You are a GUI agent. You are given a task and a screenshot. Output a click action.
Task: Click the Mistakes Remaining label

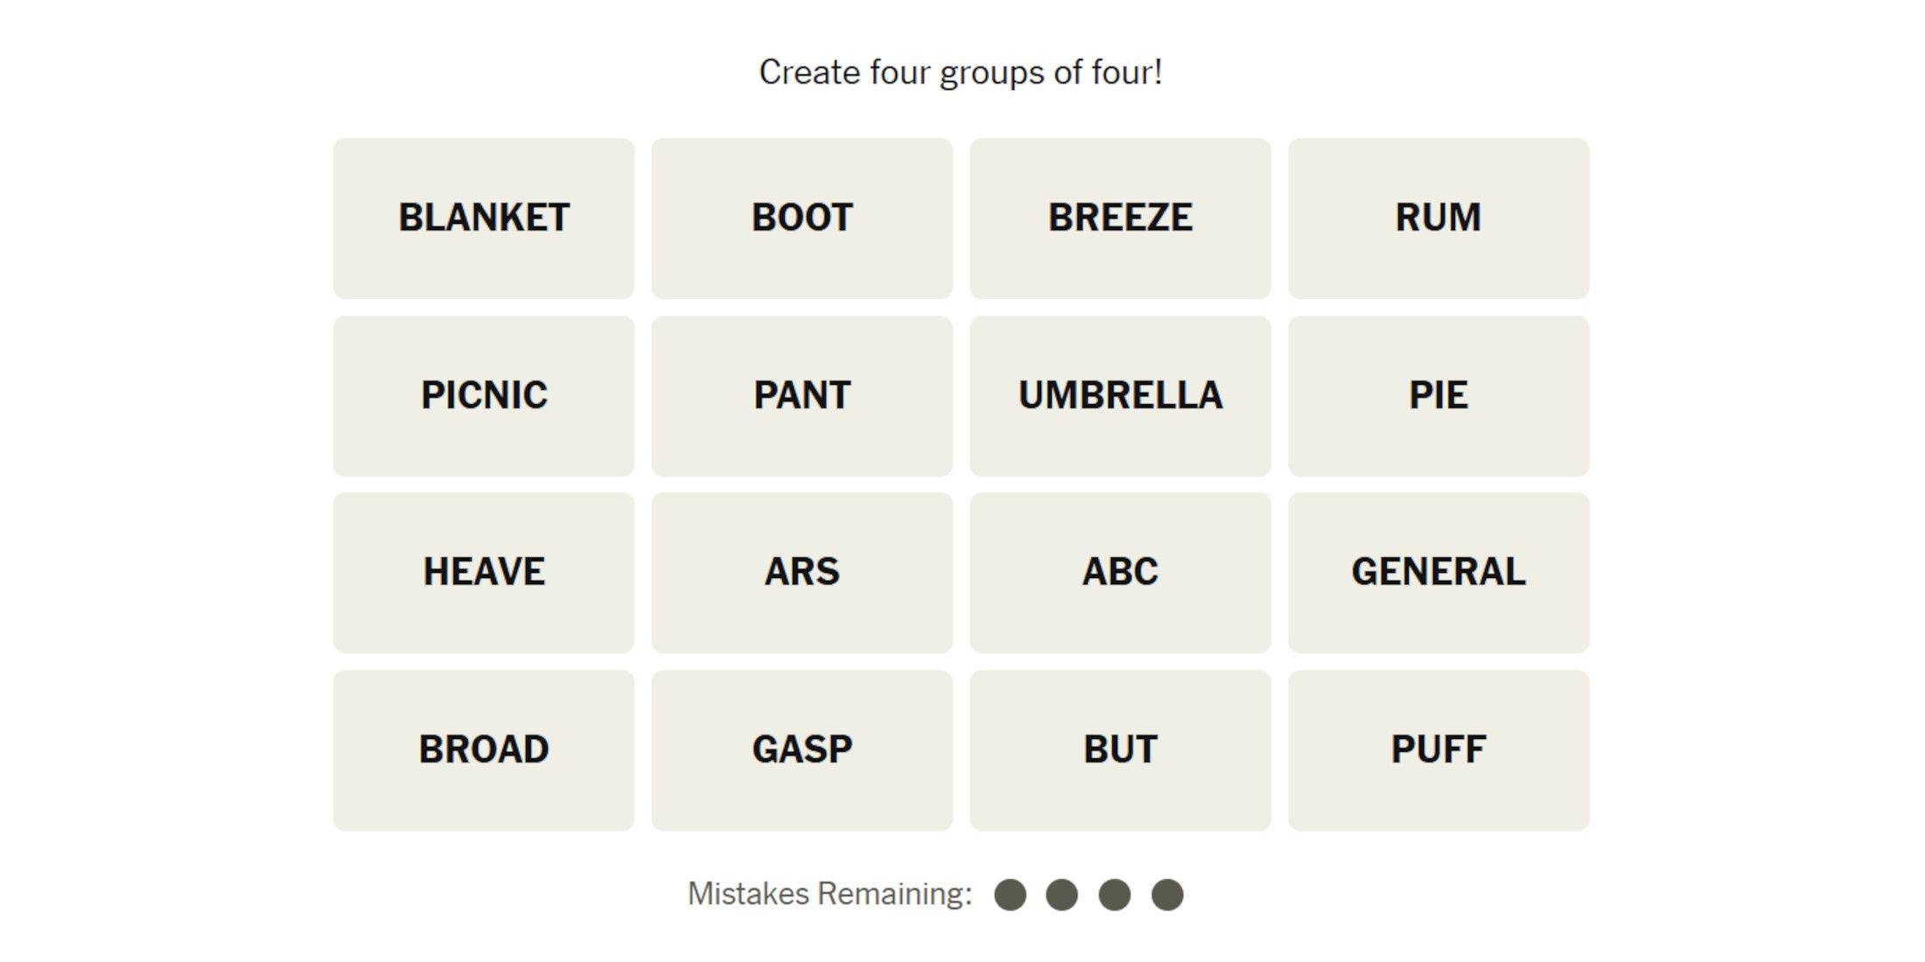coord(829,893)
